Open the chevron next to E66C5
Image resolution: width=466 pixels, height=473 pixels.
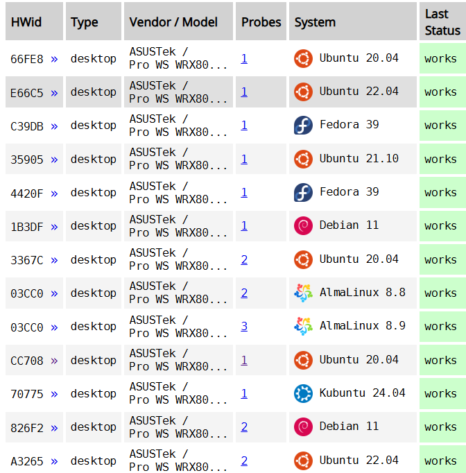point(54,93)
